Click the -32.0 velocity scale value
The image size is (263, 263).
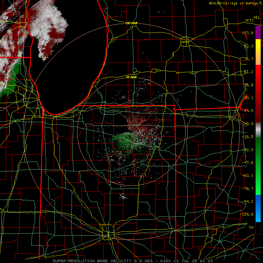point(248,150)
